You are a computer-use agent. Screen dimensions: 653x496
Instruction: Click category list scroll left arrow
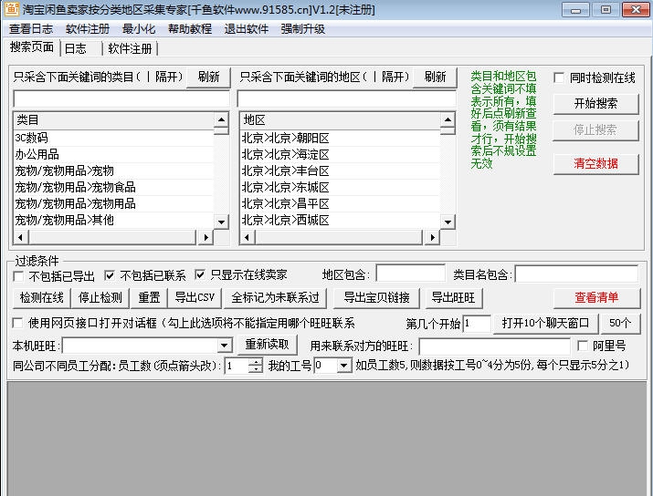[21, 237]
